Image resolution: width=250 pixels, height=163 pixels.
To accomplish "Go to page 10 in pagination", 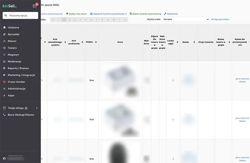I will pos(114,20).
